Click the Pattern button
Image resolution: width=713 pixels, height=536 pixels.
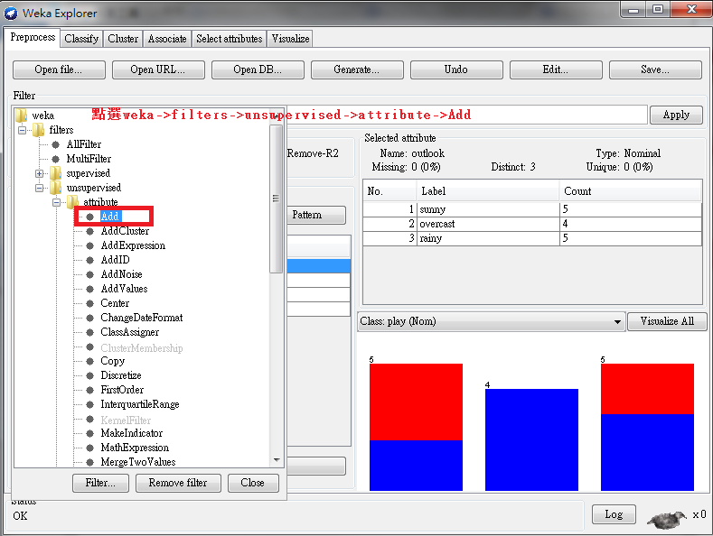[x=316, y=215]
